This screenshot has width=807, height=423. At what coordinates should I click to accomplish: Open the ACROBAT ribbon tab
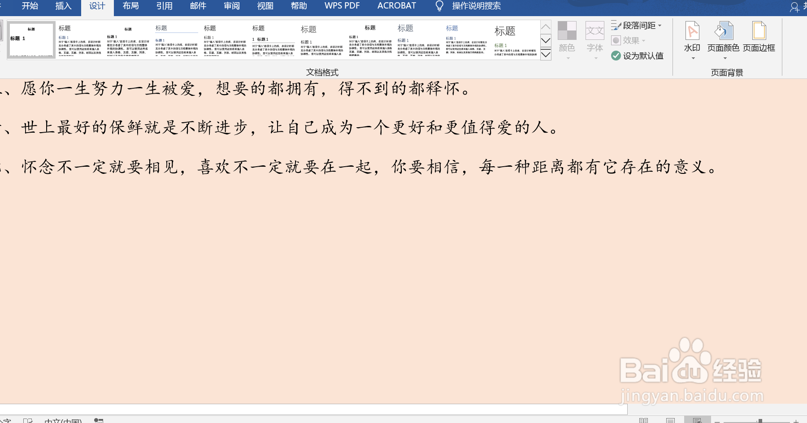click(x=396, y=6)
